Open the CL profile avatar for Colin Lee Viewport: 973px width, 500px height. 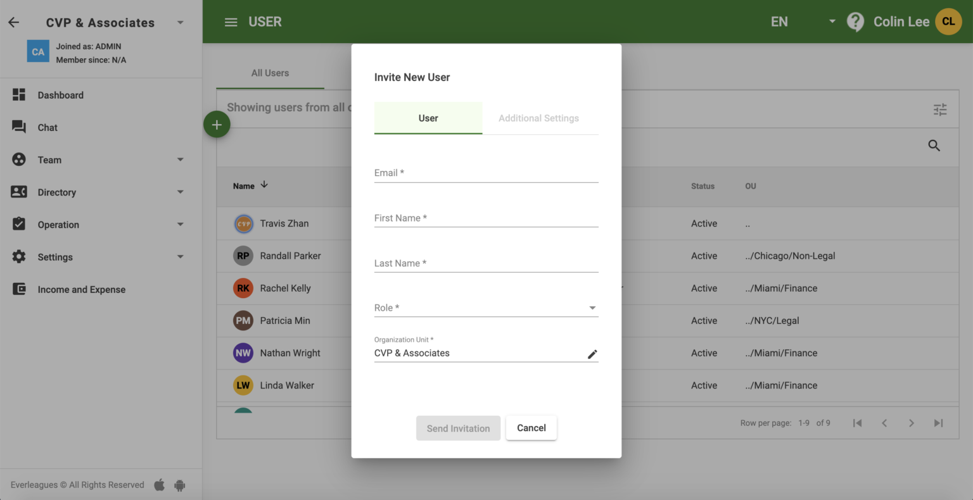948,22
